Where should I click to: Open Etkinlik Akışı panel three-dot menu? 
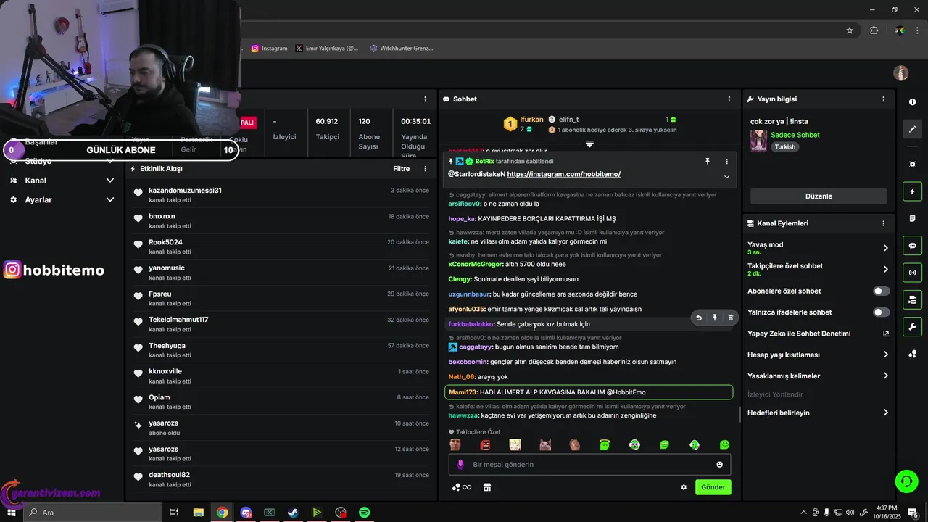pyautogui.click(x=426, y=169)
